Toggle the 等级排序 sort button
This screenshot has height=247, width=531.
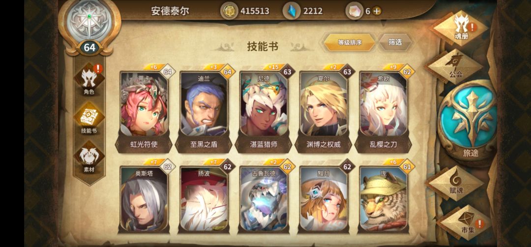coord(350,43)
